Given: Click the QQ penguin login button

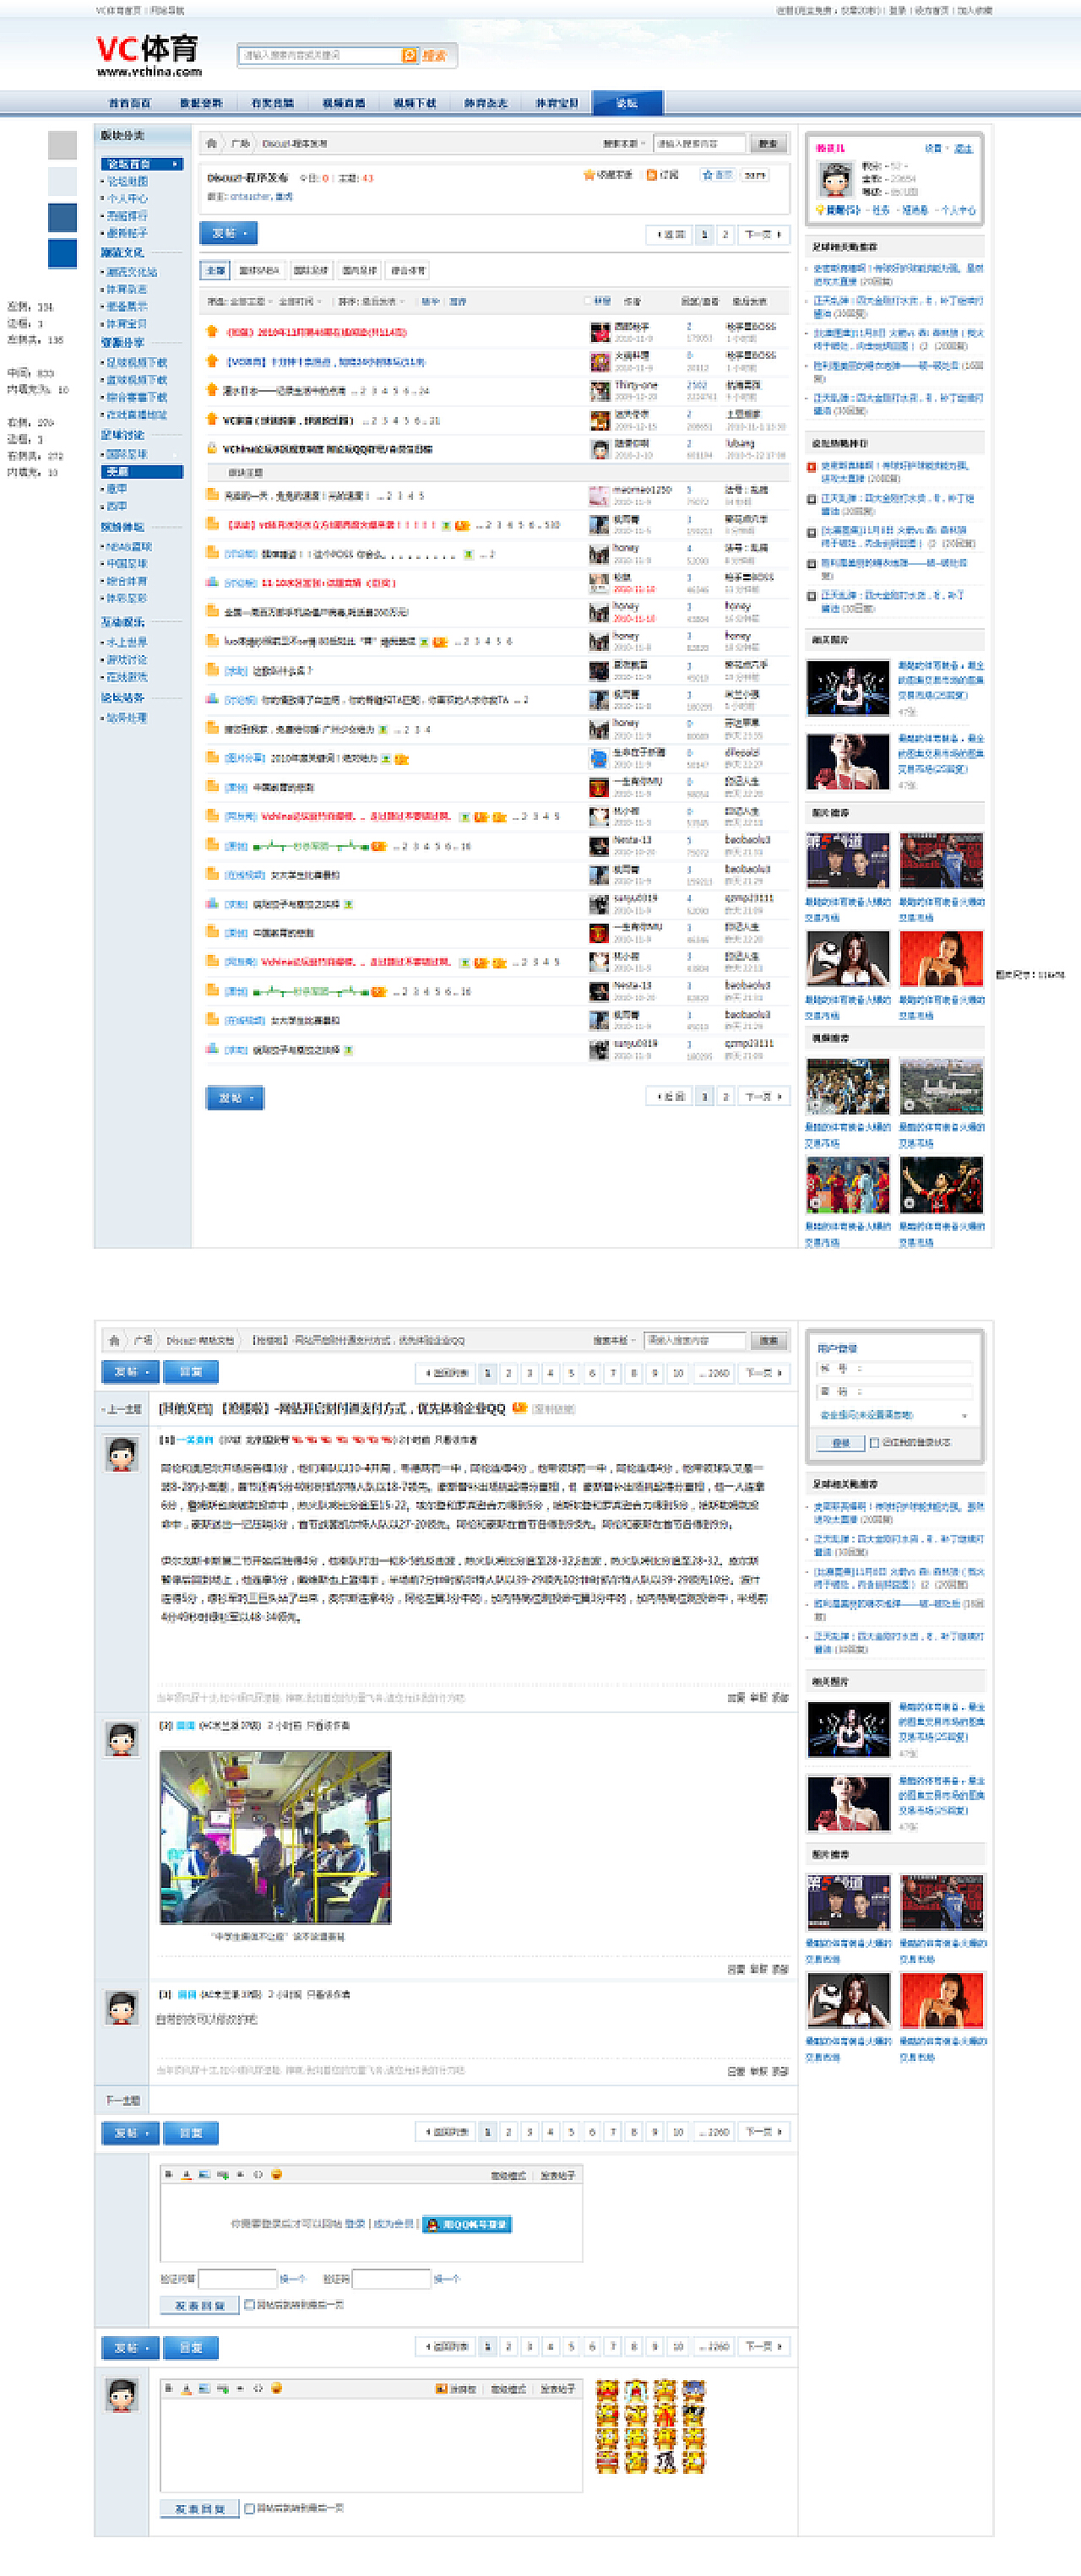Looking at the screenshot, I should pyautogui.click(x=467, y=2224).
